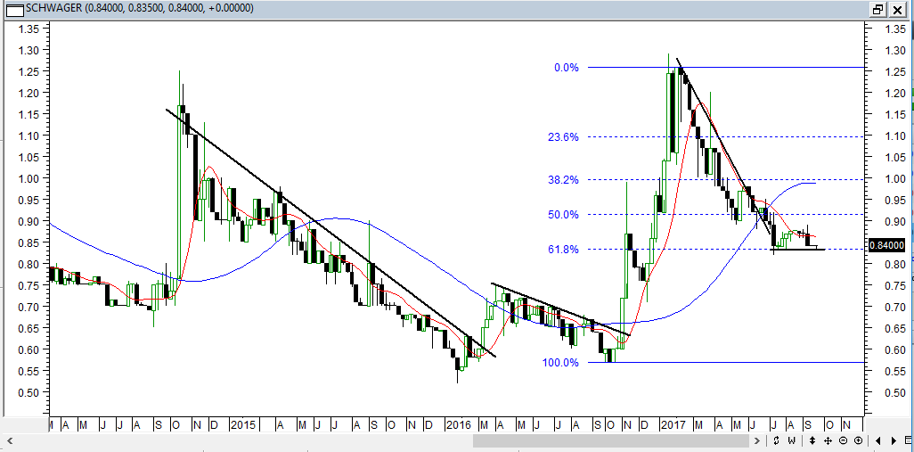Restore down the SCHWAGER chart window
Screen dimensions: 914x452
877,9
